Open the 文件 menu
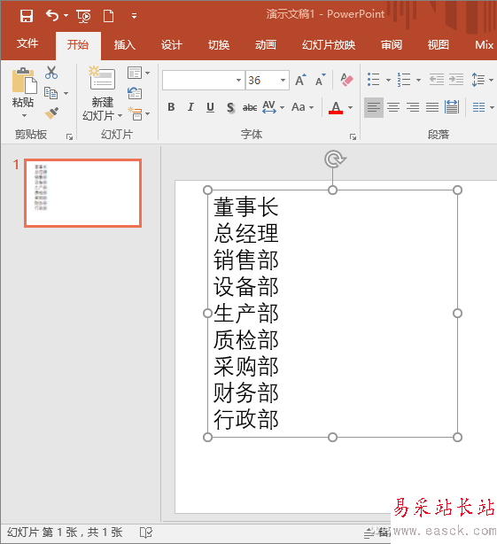 click(x=27, y=43)
